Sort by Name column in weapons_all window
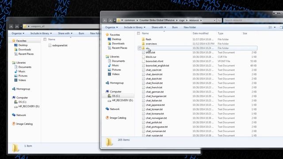Screen dimensions: 283x159 click(x=52, y=39)
